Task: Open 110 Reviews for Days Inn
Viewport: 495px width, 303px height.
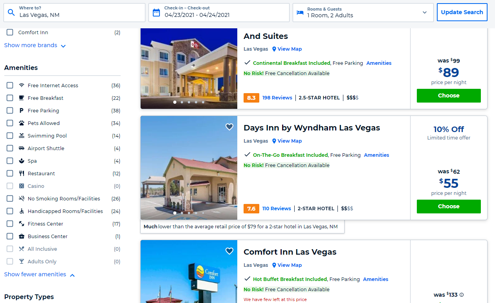Action: 277,209
